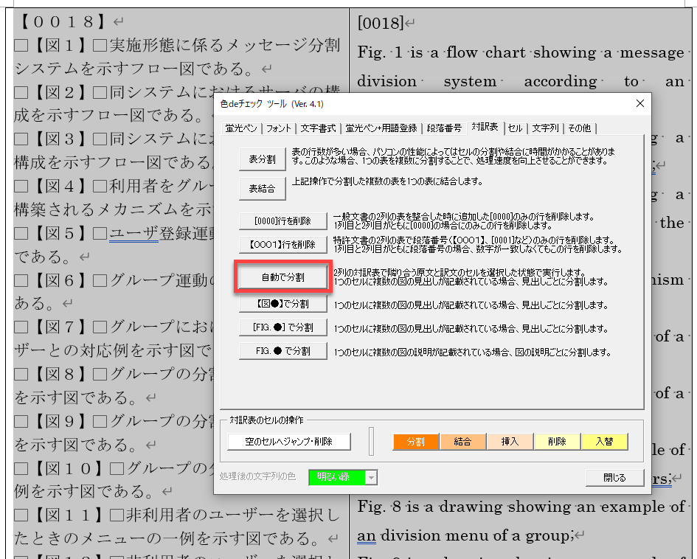Click the orange 分割 cell button
Screen dimensions: 697x559
(415, 442)
